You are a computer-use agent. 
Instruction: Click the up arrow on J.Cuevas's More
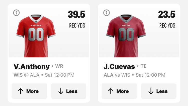[x=111, y=91]
